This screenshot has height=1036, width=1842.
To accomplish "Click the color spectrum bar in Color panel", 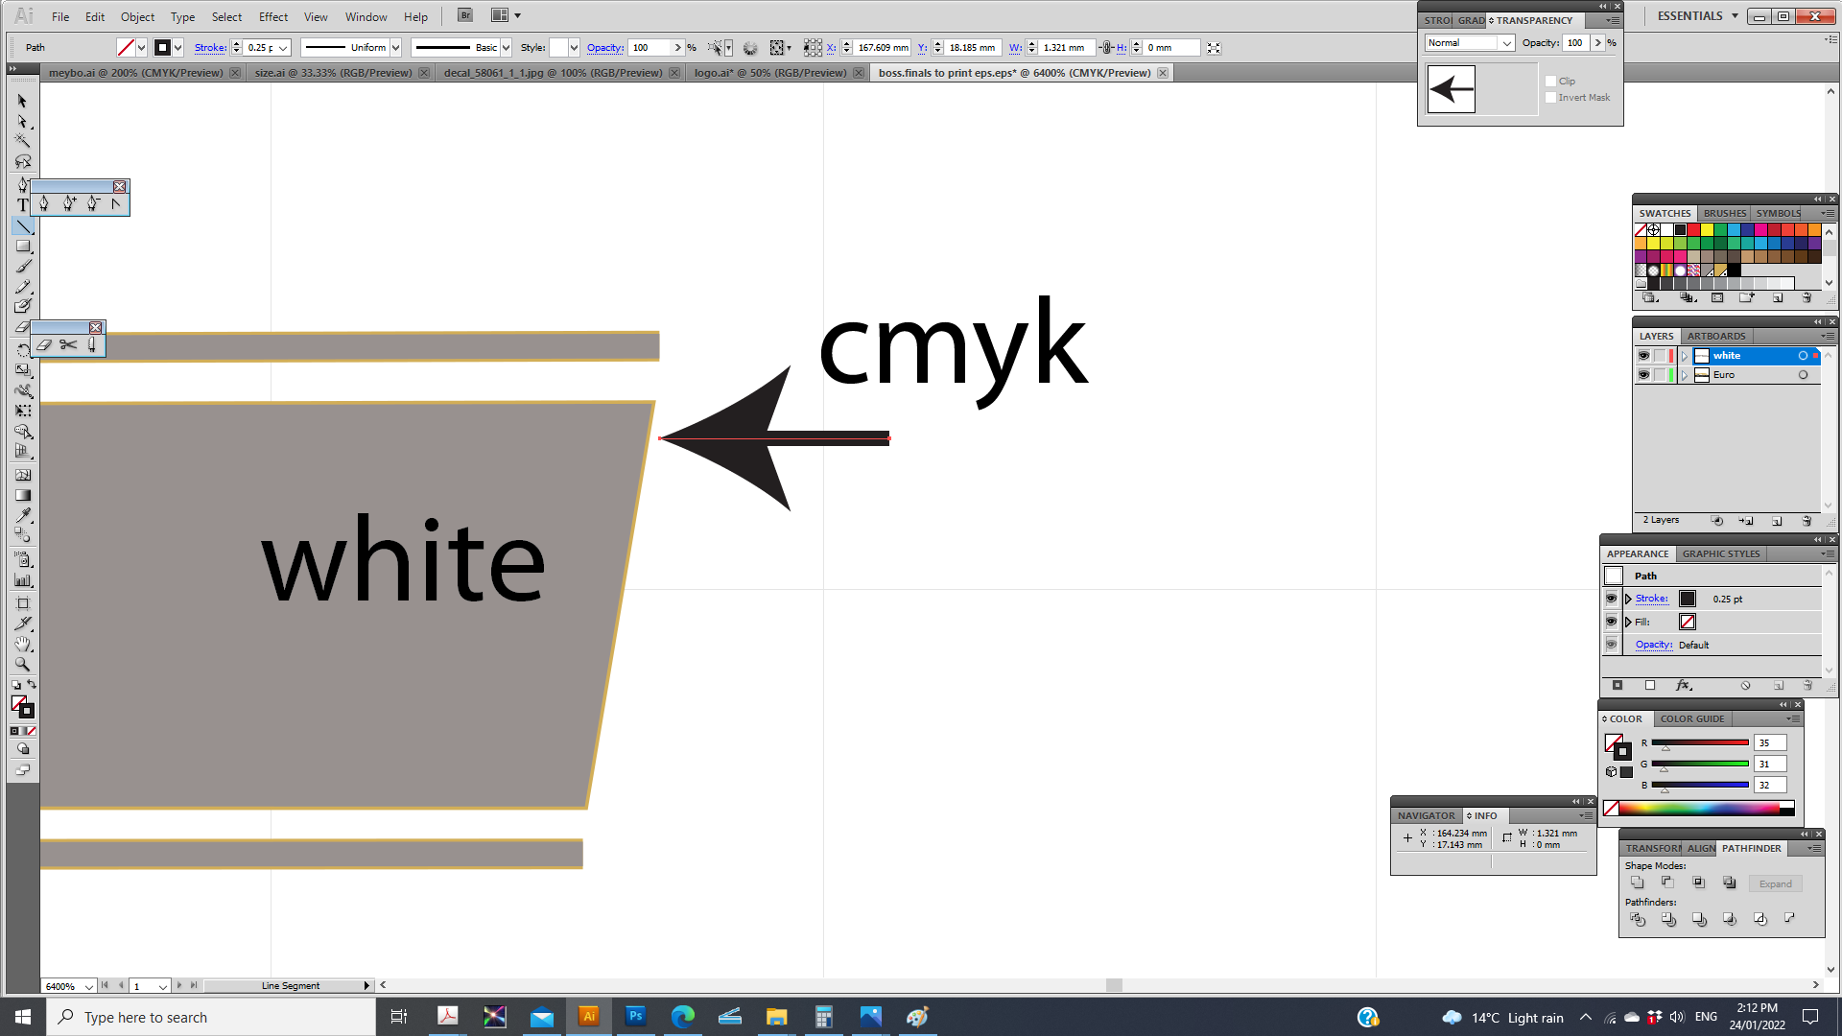I will click(1698, 809).
